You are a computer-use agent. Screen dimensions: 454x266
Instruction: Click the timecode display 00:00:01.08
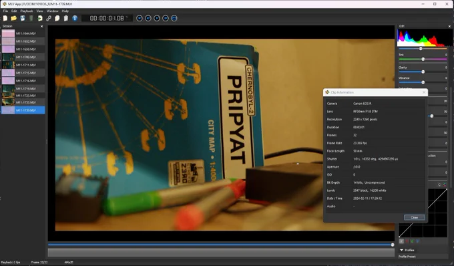[x=107, y=18]
